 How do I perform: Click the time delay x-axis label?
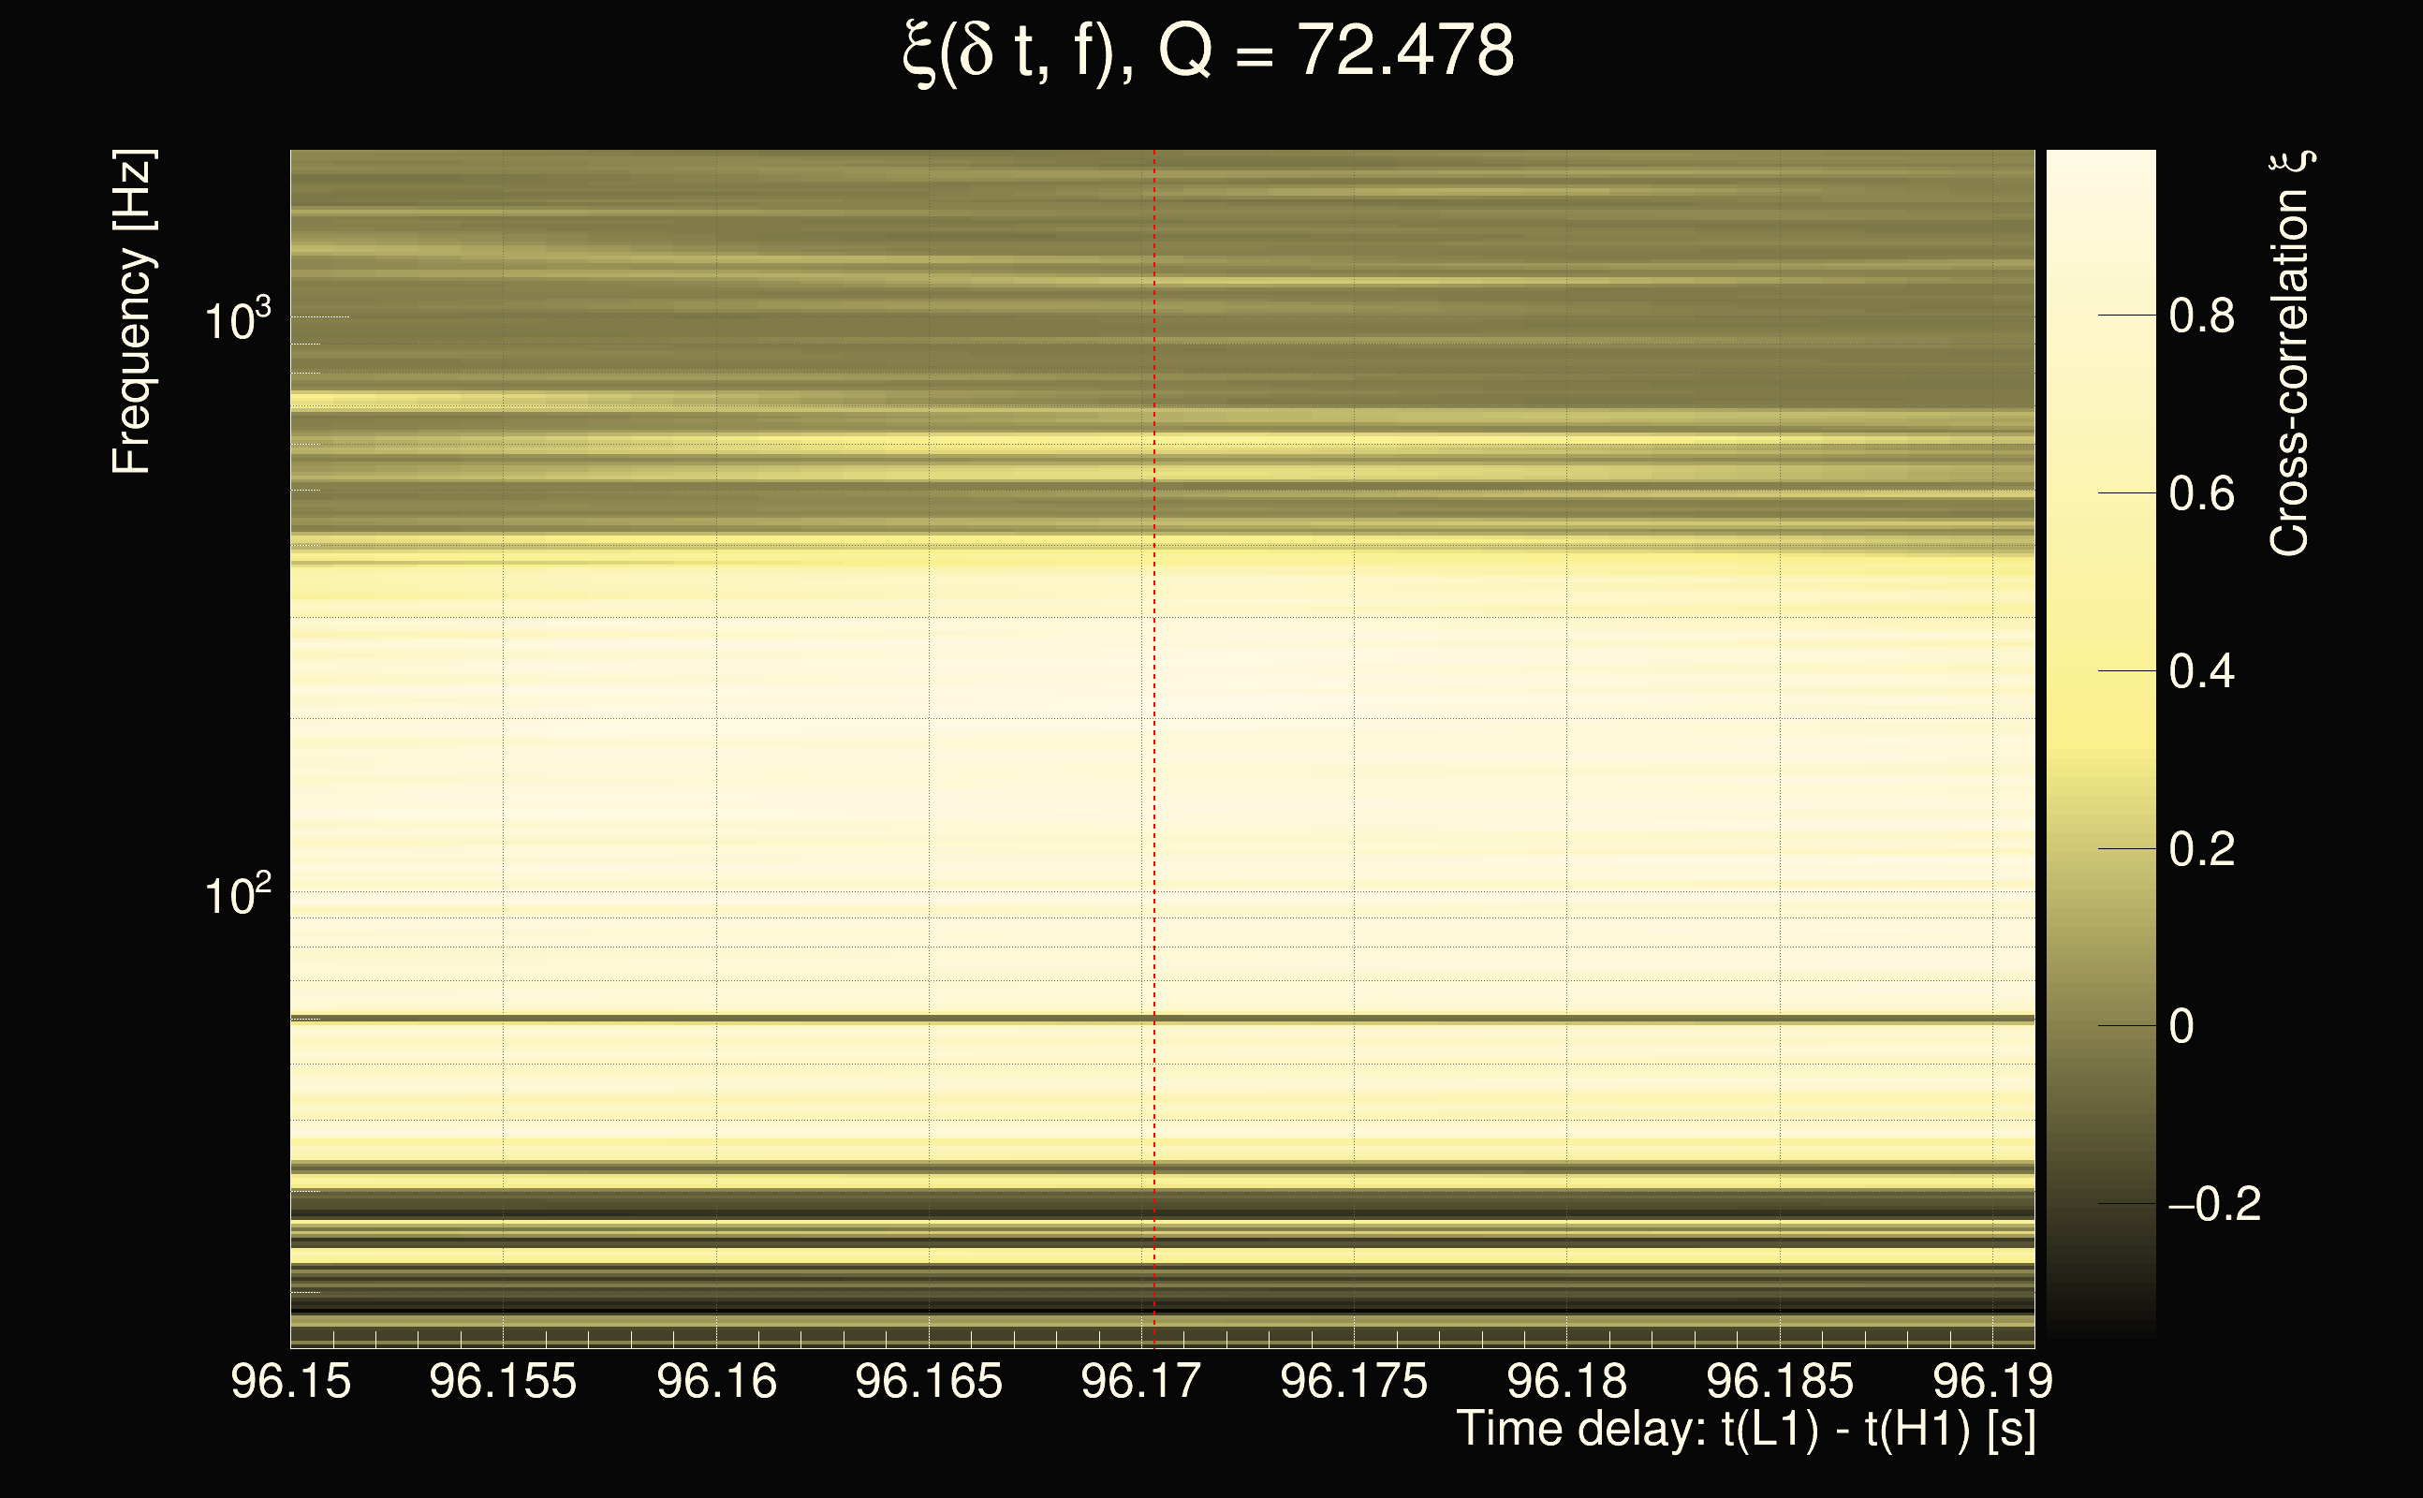click(1745, 1430)
